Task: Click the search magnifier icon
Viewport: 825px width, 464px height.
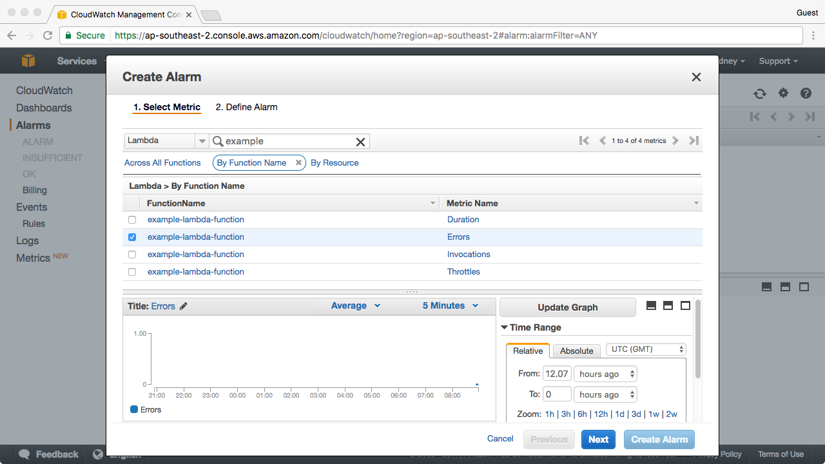Action: (218, 141)
